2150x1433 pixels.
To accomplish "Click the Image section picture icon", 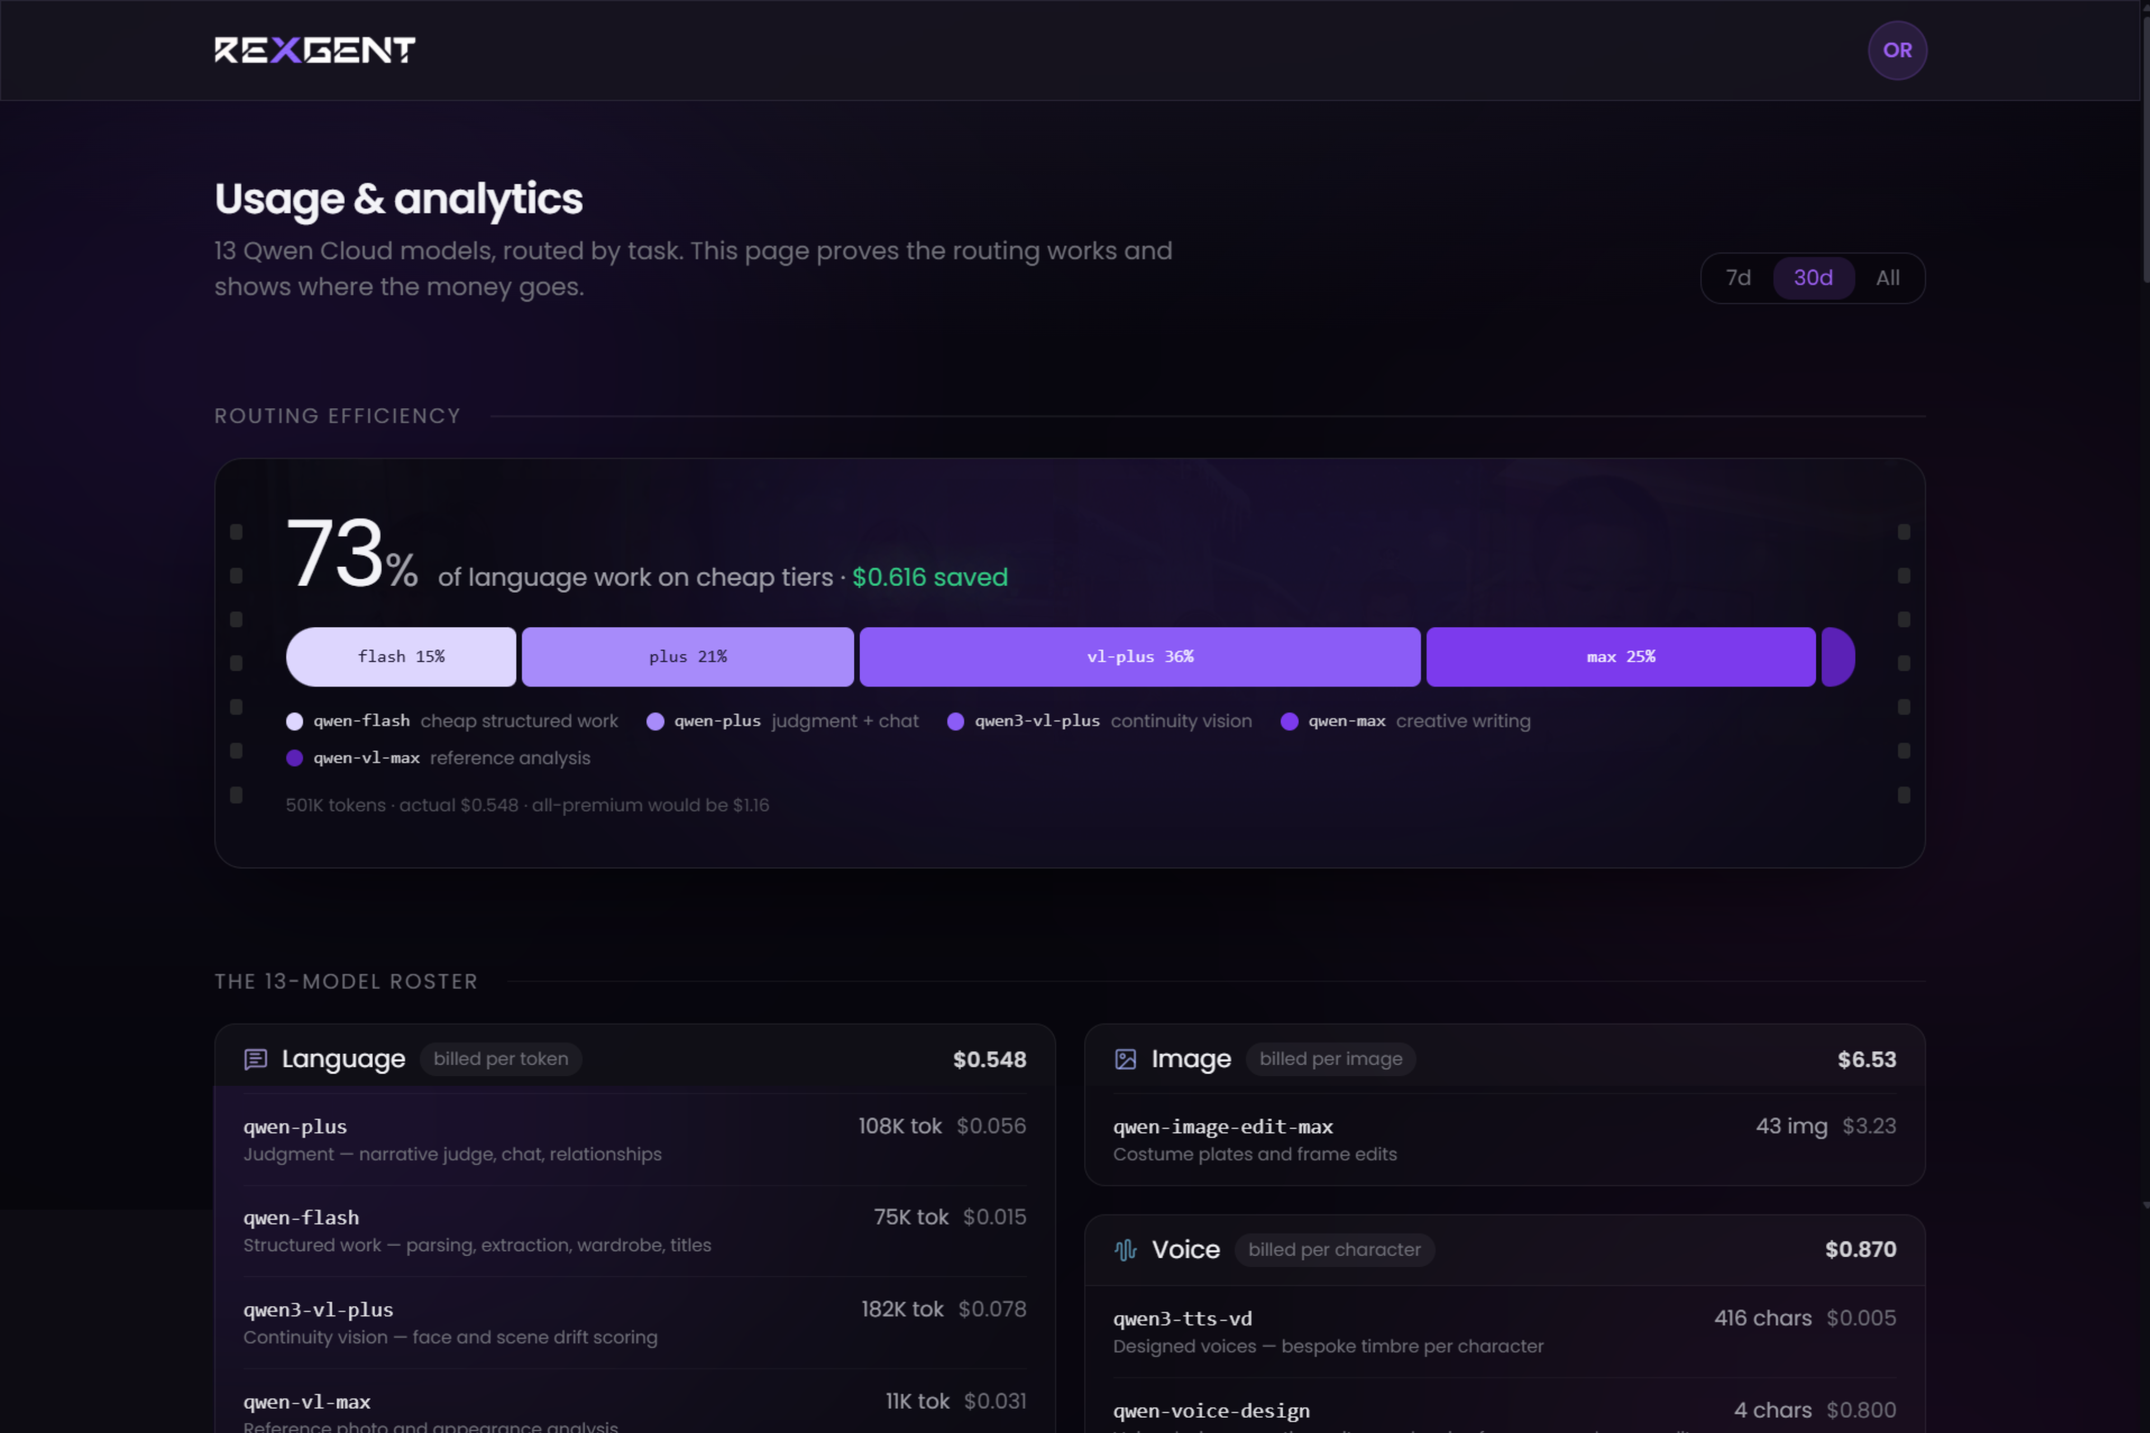I will tap(1125, 1059).
